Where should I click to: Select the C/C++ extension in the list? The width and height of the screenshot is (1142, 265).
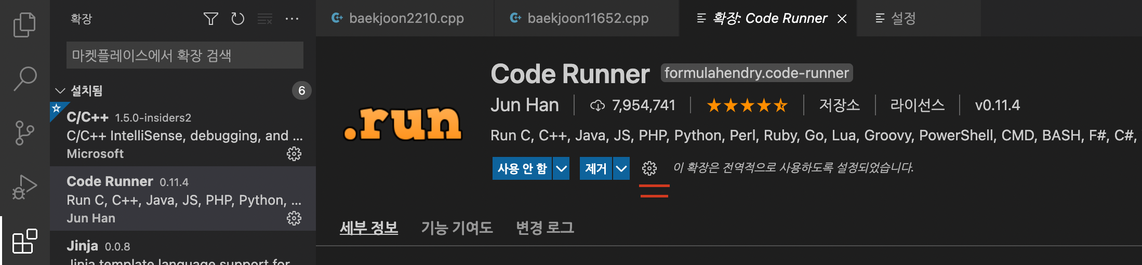pyautogui.click(x=183, y=134)
